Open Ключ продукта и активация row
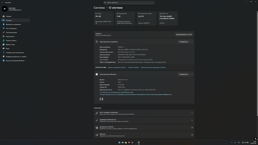258x145 pixels. [144, 113]
